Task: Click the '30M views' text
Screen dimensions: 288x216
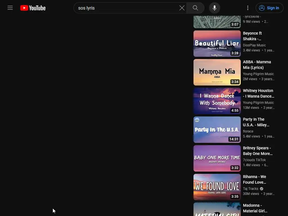Action: click(251, 193)
